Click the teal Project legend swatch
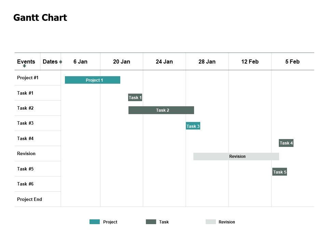The height and width of the screenshot is (246, 328). click(95, 222)
